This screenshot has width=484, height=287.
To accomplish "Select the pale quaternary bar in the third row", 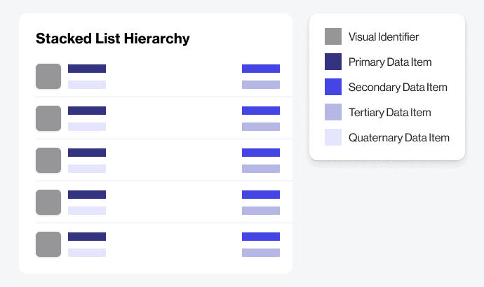I will (x=87, y=169).
